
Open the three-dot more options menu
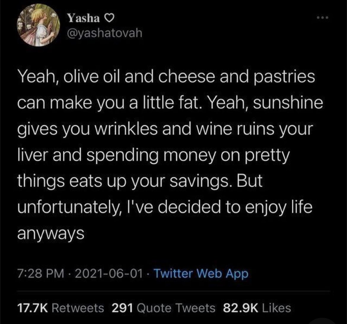(324, 19)
